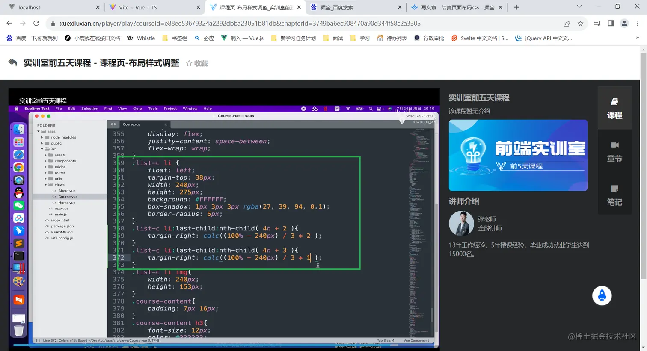Open the Whistle bookmark

pos(141,38)
